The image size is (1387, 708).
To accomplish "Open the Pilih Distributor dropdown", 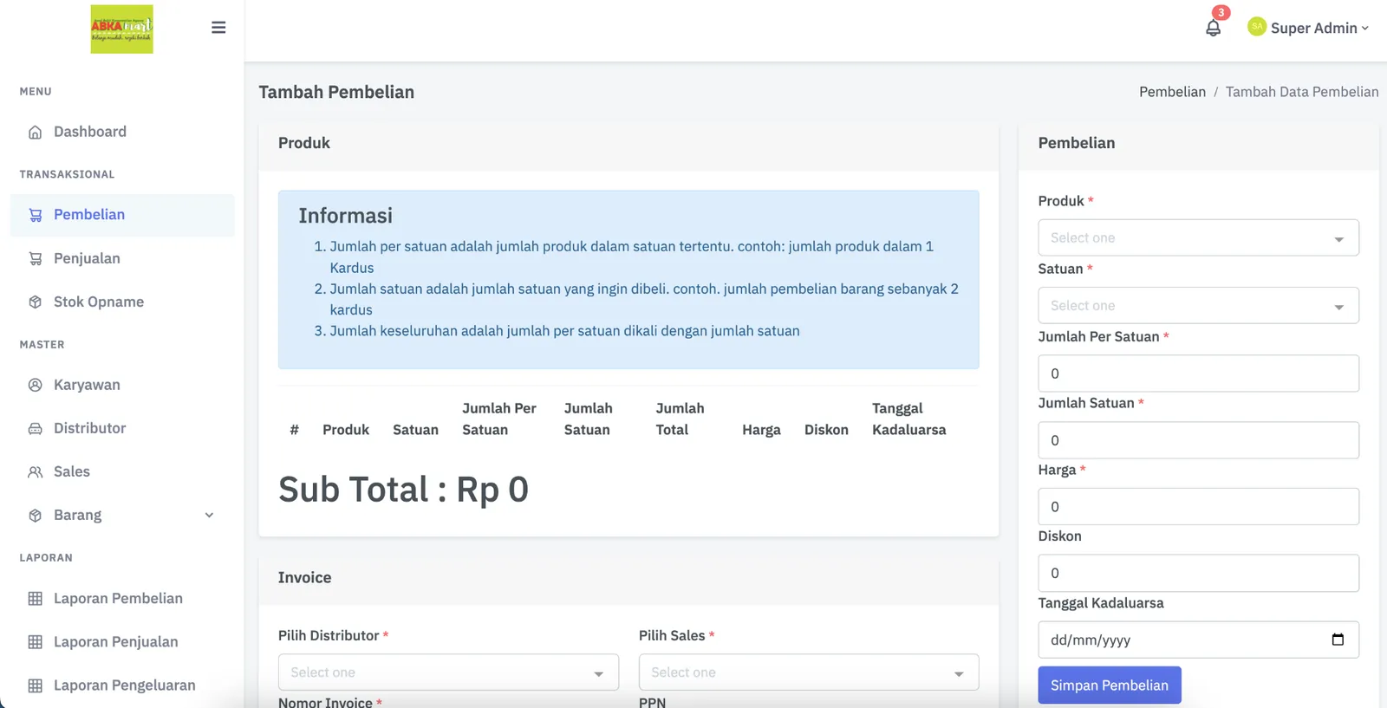I will point(448,672).
